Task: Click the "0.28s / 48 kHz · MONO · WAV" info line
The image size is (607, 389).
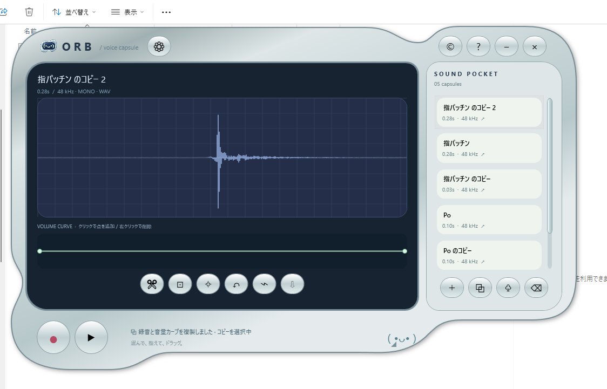Action: [x=73, y=92]
